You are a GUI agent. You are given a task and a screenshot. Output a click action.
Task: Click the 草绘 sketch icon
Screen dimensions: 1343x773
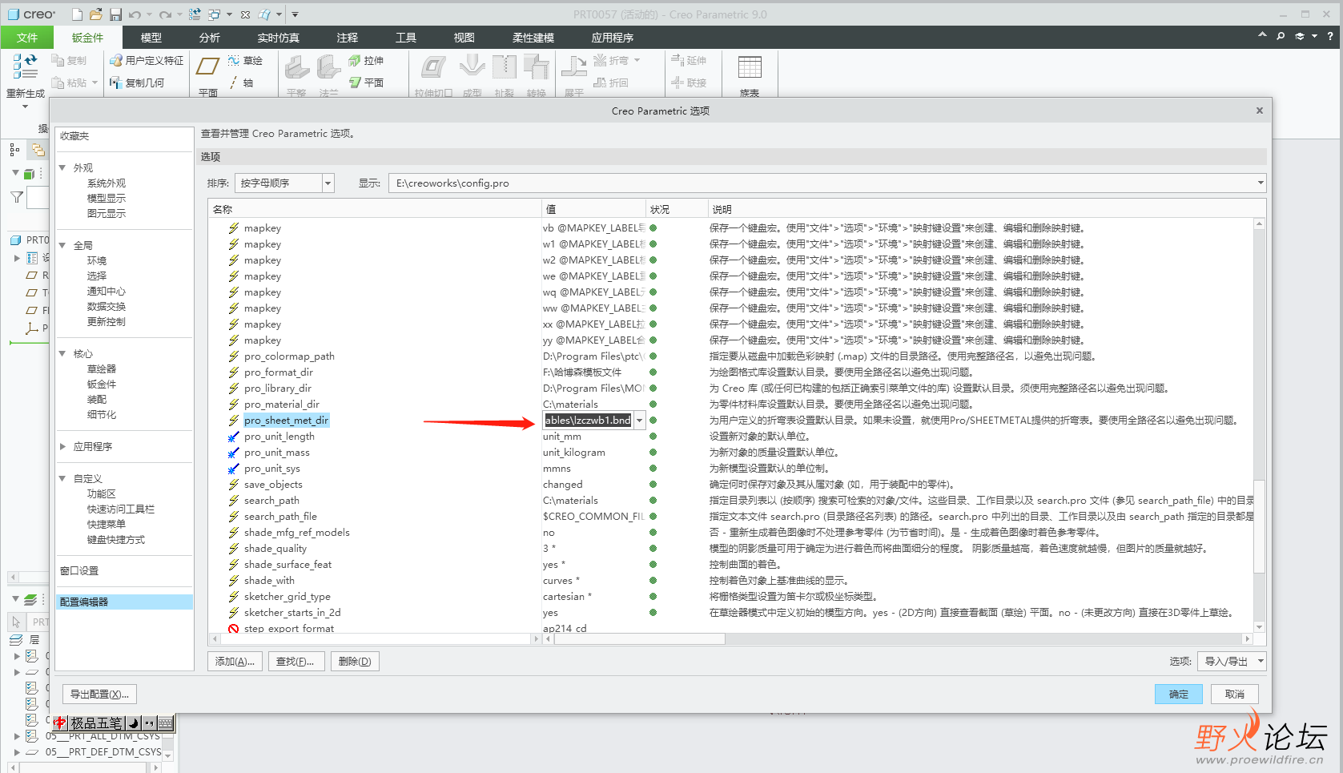234,60
